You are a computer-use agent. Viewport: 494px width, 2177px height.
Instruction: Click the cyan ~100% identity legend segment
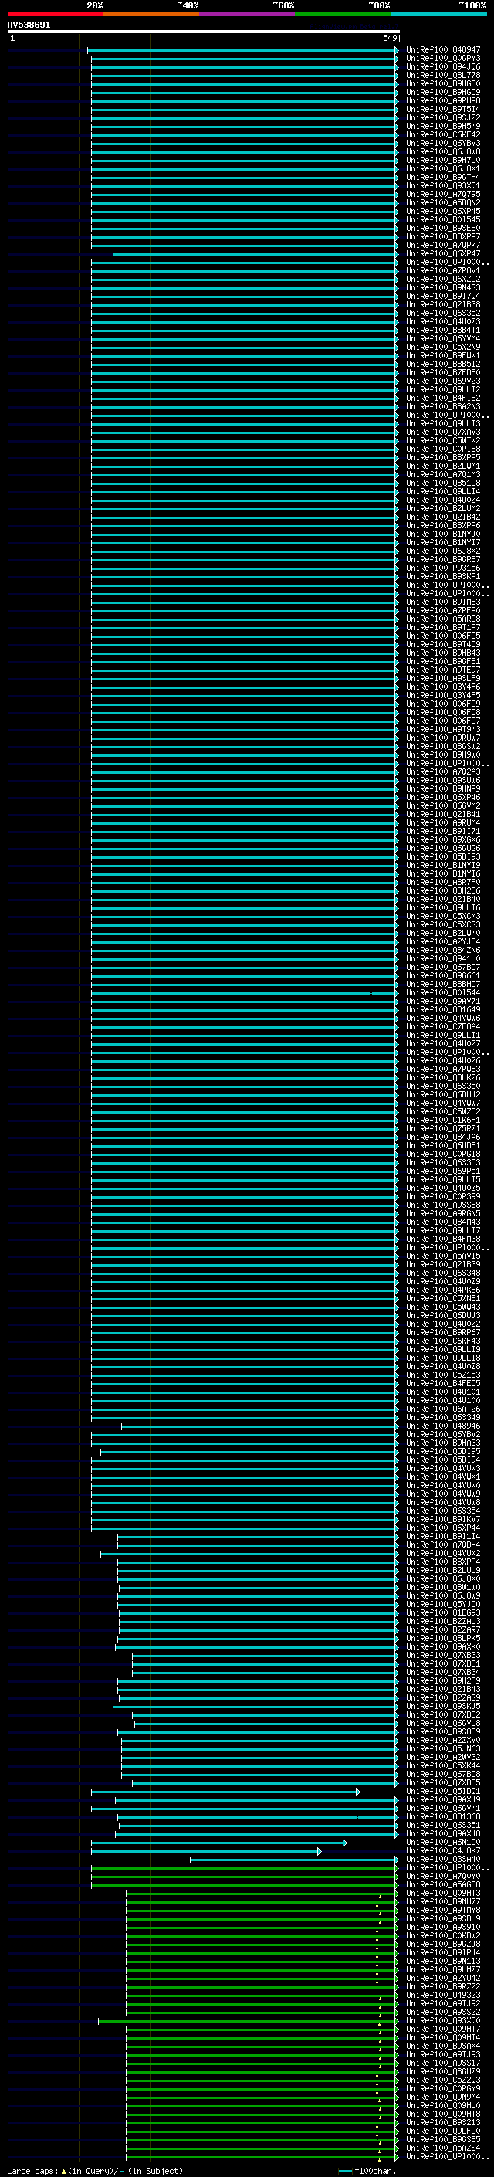[438, 14]
